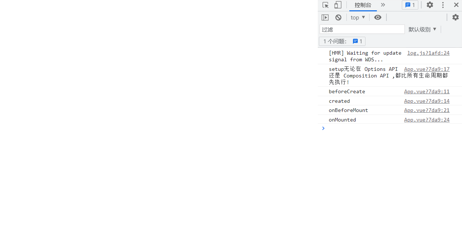Switch to the 控制台 tab
Screen dimensions: 462x250
[363, 5]
